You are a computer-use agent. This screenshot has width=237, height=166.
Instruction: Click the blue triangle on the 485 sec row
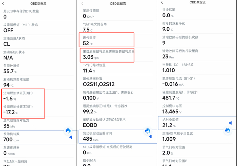point(150,137)
